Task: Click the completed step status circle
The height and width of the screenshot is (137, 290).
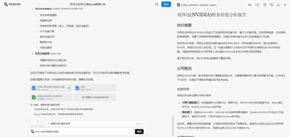Action: [31, 105]
